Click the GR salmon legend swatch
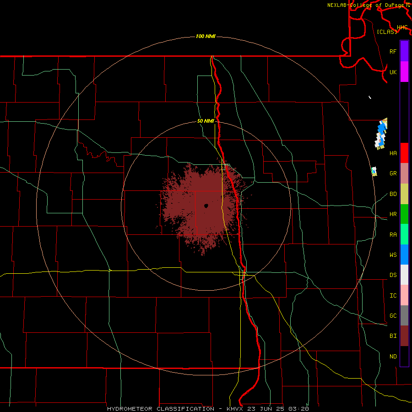Image resolution: width=412 pixels, height=412 pixels. 404,173
